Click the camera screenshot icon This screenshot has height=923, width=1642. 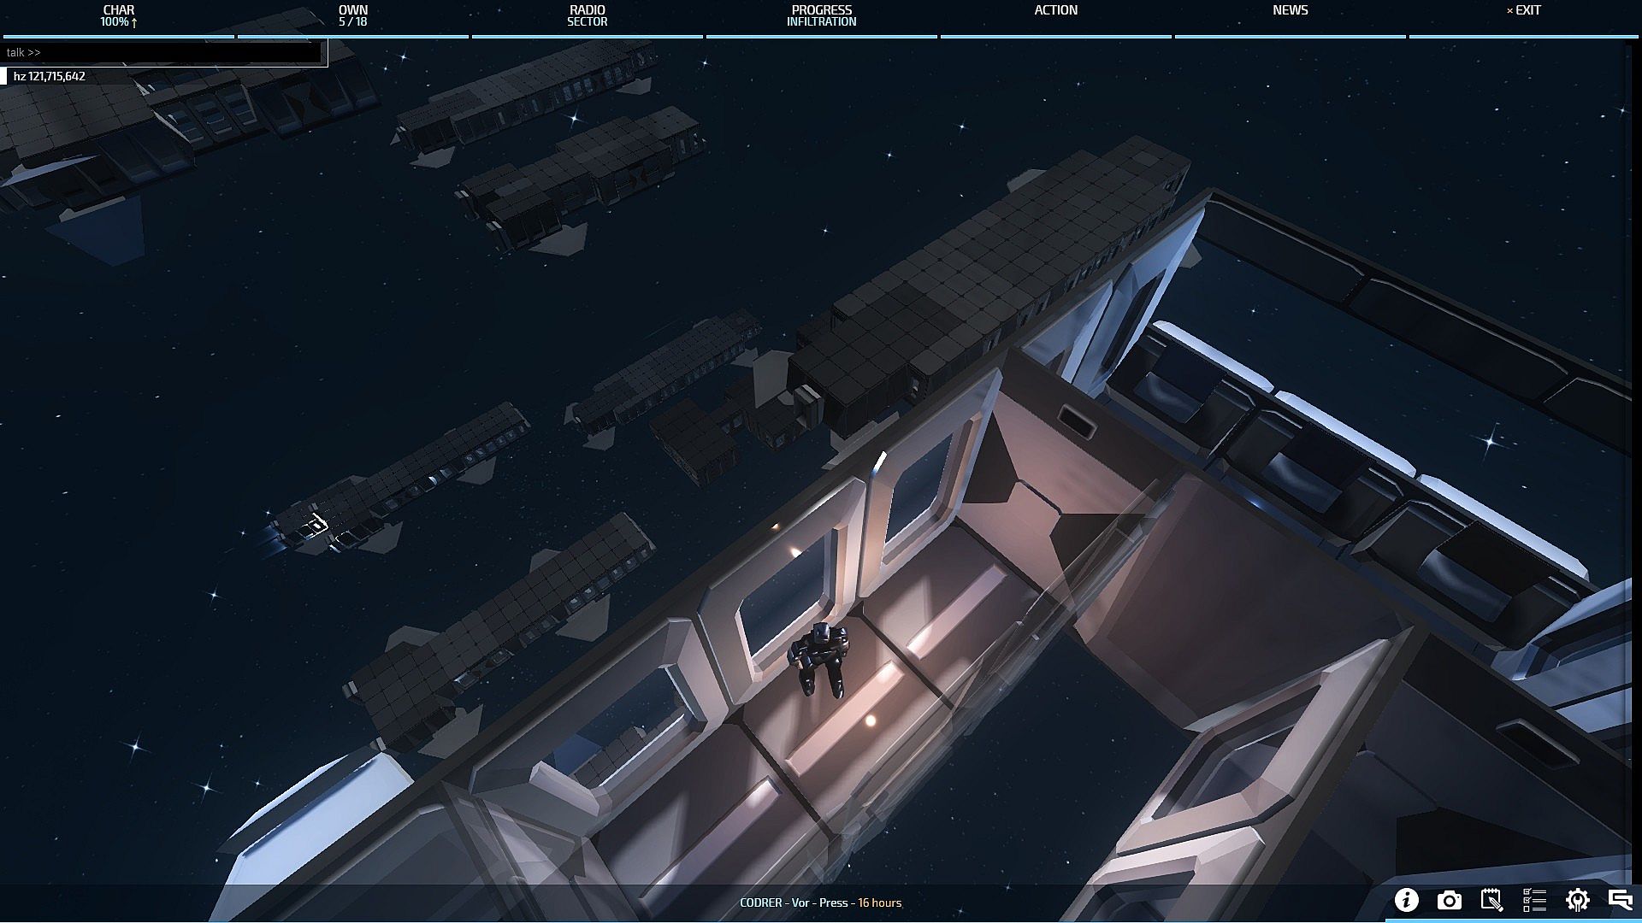click(x=1449, y=900)
